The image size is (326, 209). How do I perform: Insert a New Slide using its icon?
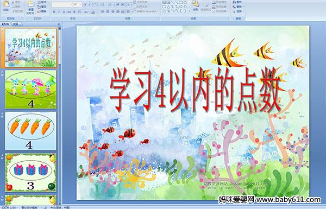(31, 4)
